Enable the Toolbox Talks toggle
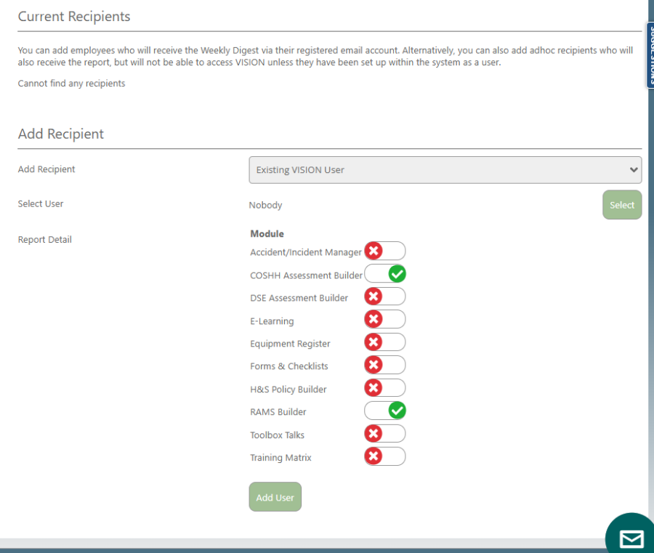The width and height of the screenshot is (654, 553). (384, 434)
